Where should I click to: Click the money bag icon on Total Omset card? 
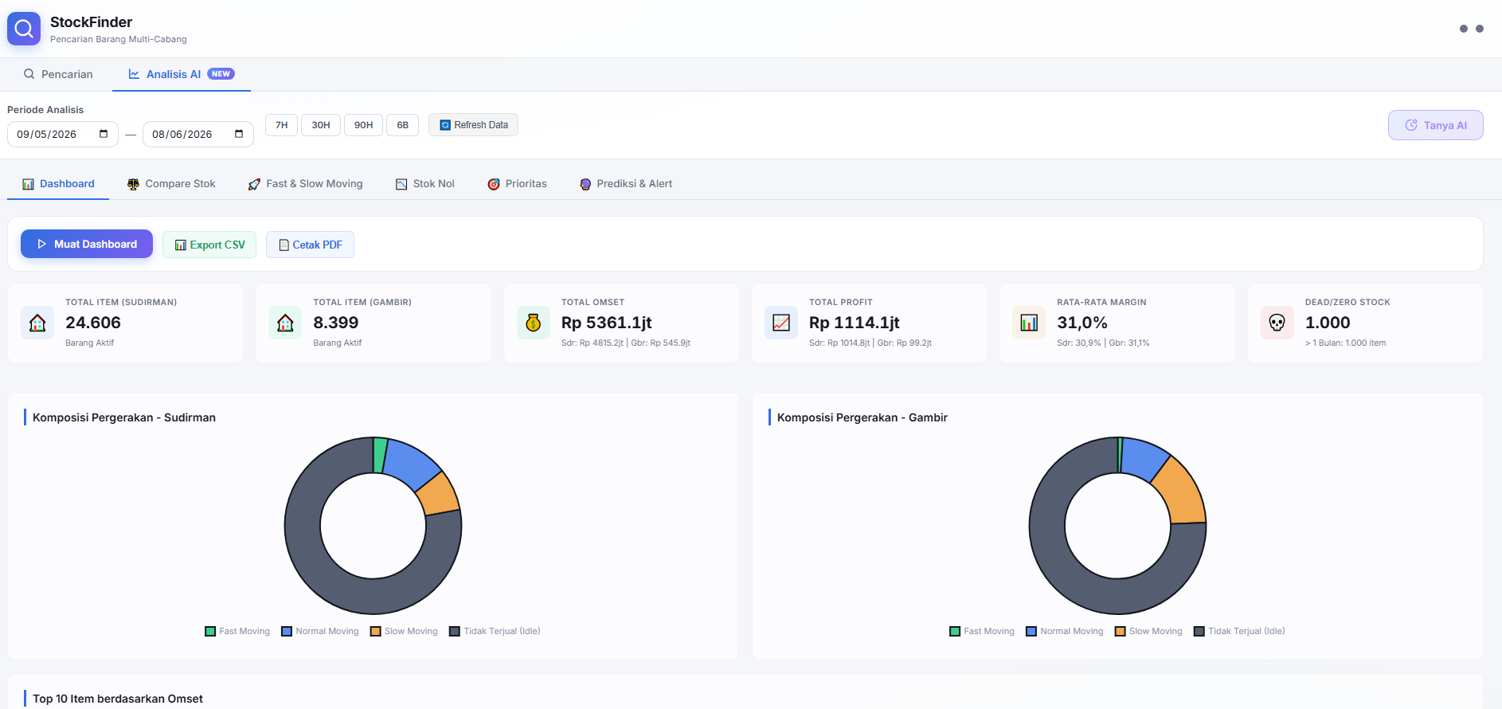coord(534,323)
